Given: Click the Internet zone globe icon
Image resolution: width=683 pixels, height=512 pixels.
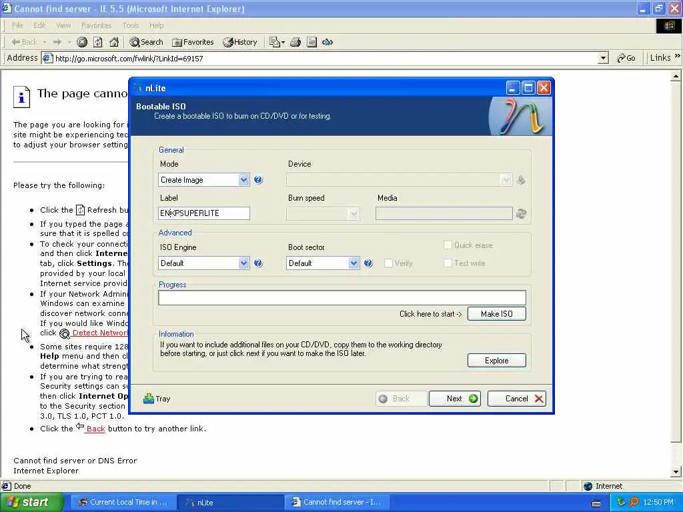Looking at the screenshot, I should click(x=588, y=486).
